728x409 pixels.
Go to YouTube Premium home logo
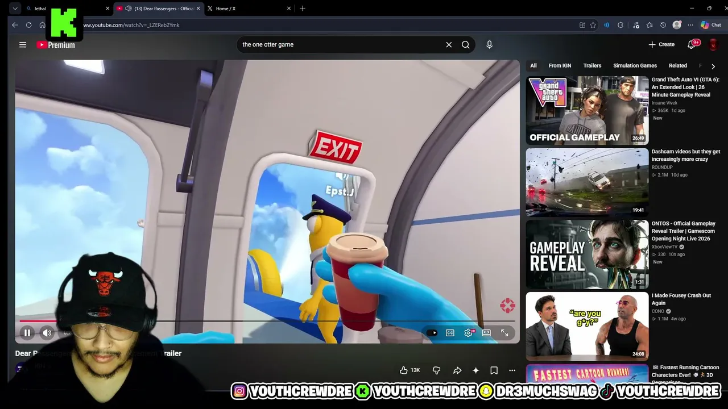point(56,45)
